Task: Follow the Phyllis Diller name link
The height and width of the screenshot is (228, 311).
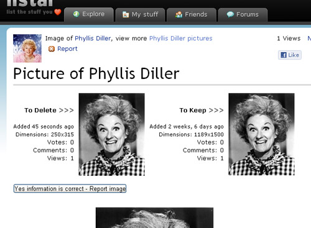Action: [93, 39]
